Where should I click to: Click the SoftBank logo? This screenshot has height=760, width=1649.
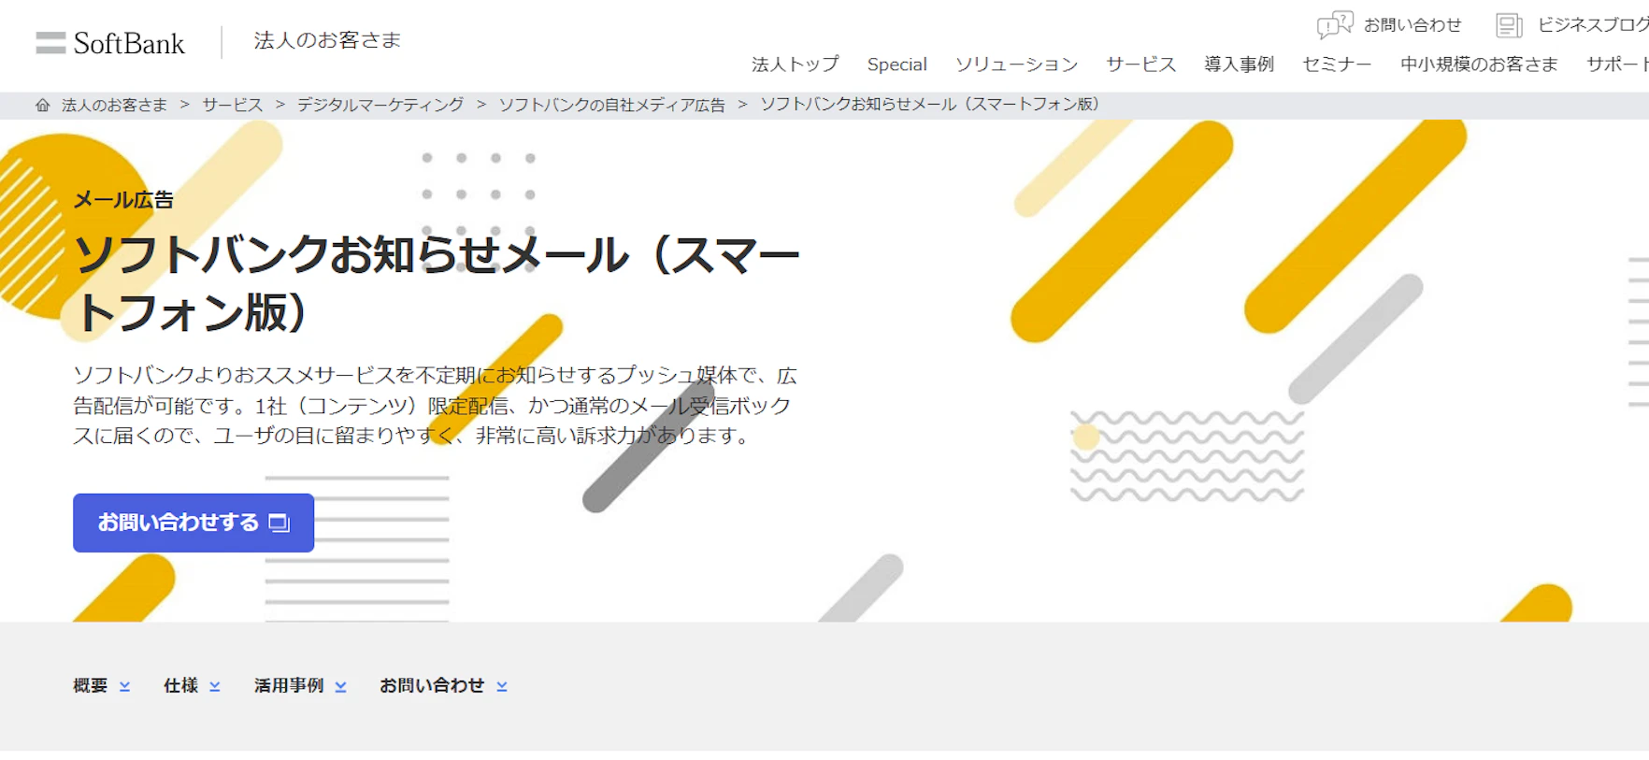pyautogui.click(x=110, y=43)
